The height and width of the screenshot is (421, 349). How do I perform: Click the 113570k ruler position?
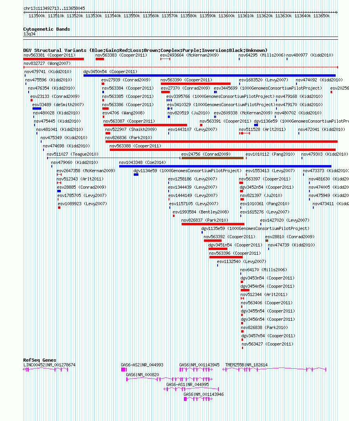coord(170,16)
